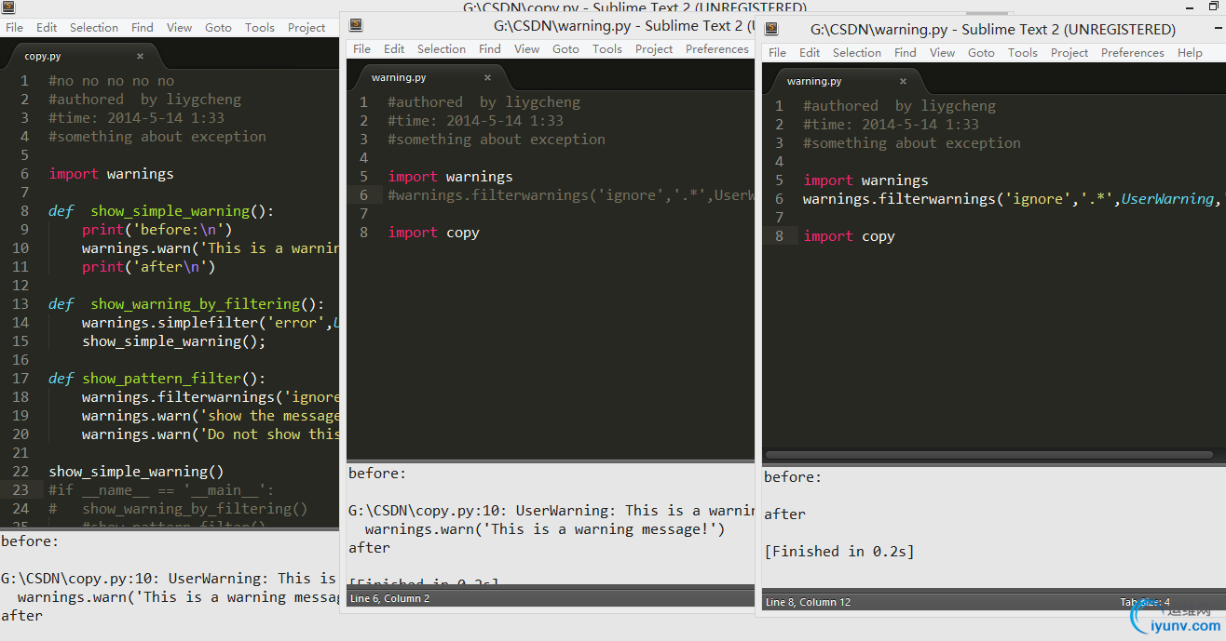Click 'import copy' line in the right window
This screenshot has height=641, width=1226.
point(849,236)
